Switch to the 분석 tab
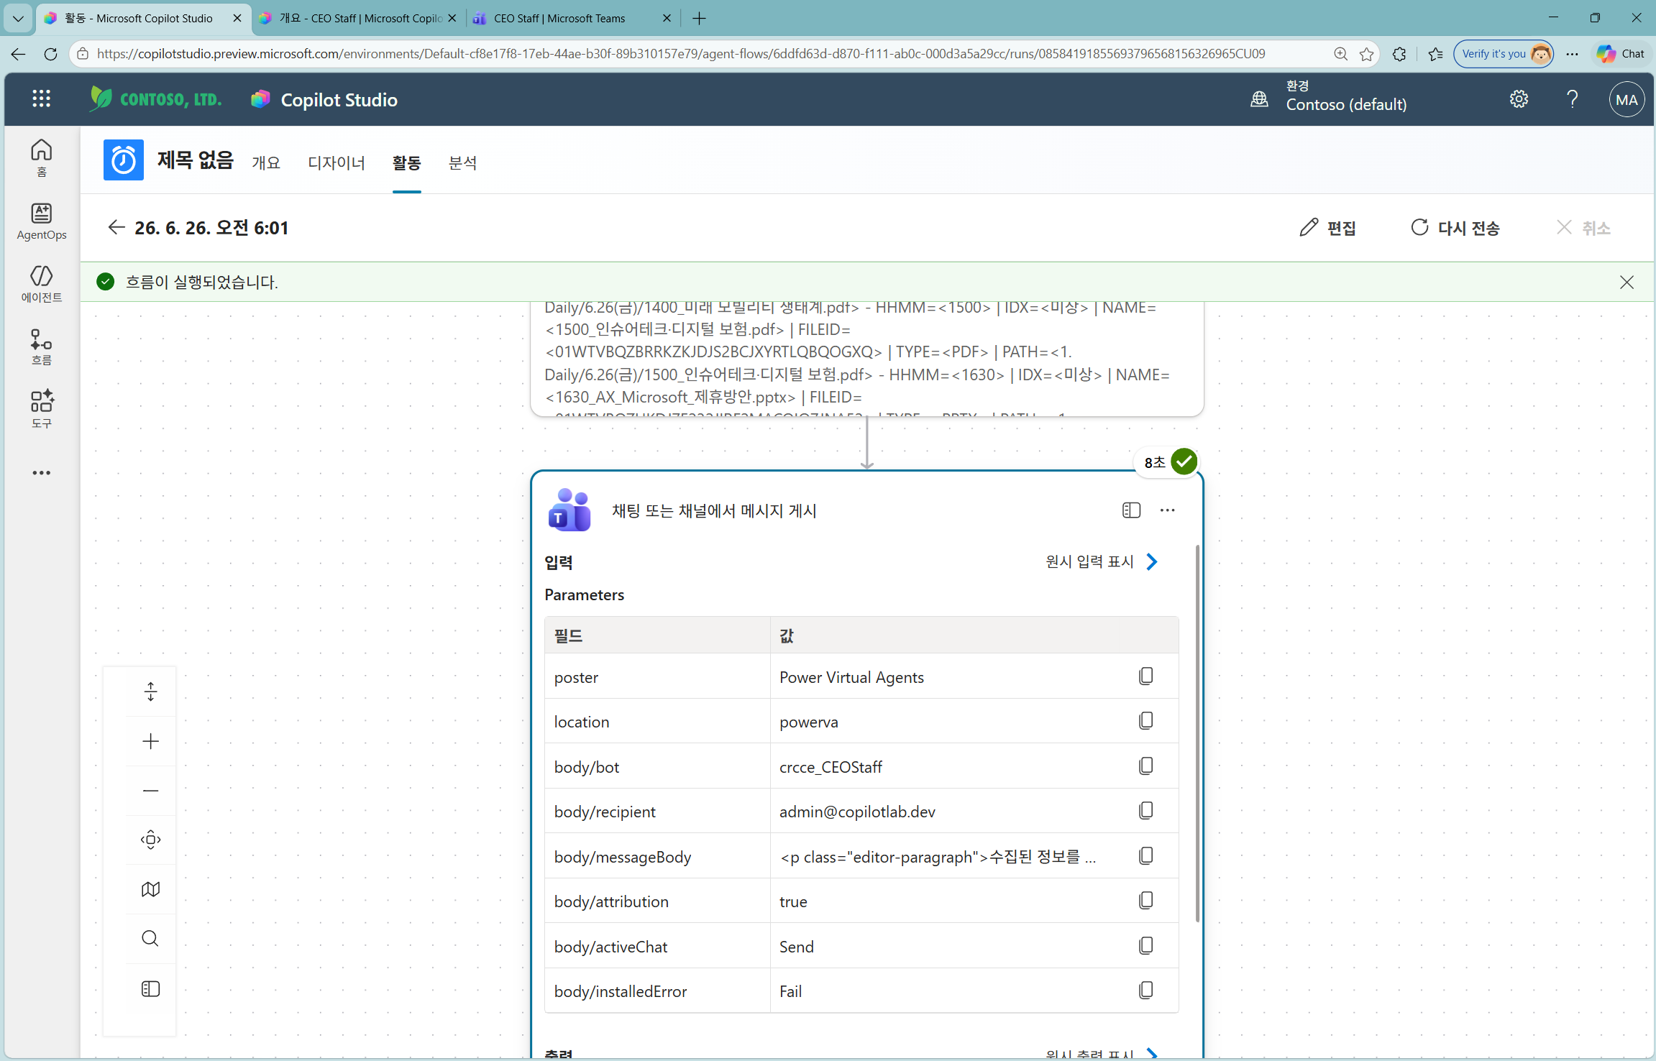This screenshot has width=1656, height=1061. 462,162
